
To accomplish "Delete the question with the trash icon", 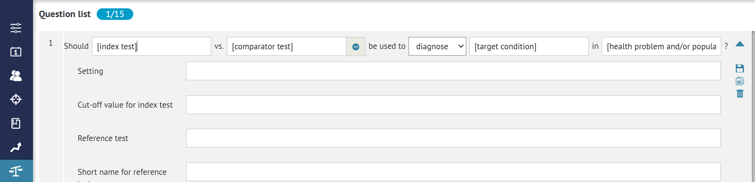I will click(740, 94).
